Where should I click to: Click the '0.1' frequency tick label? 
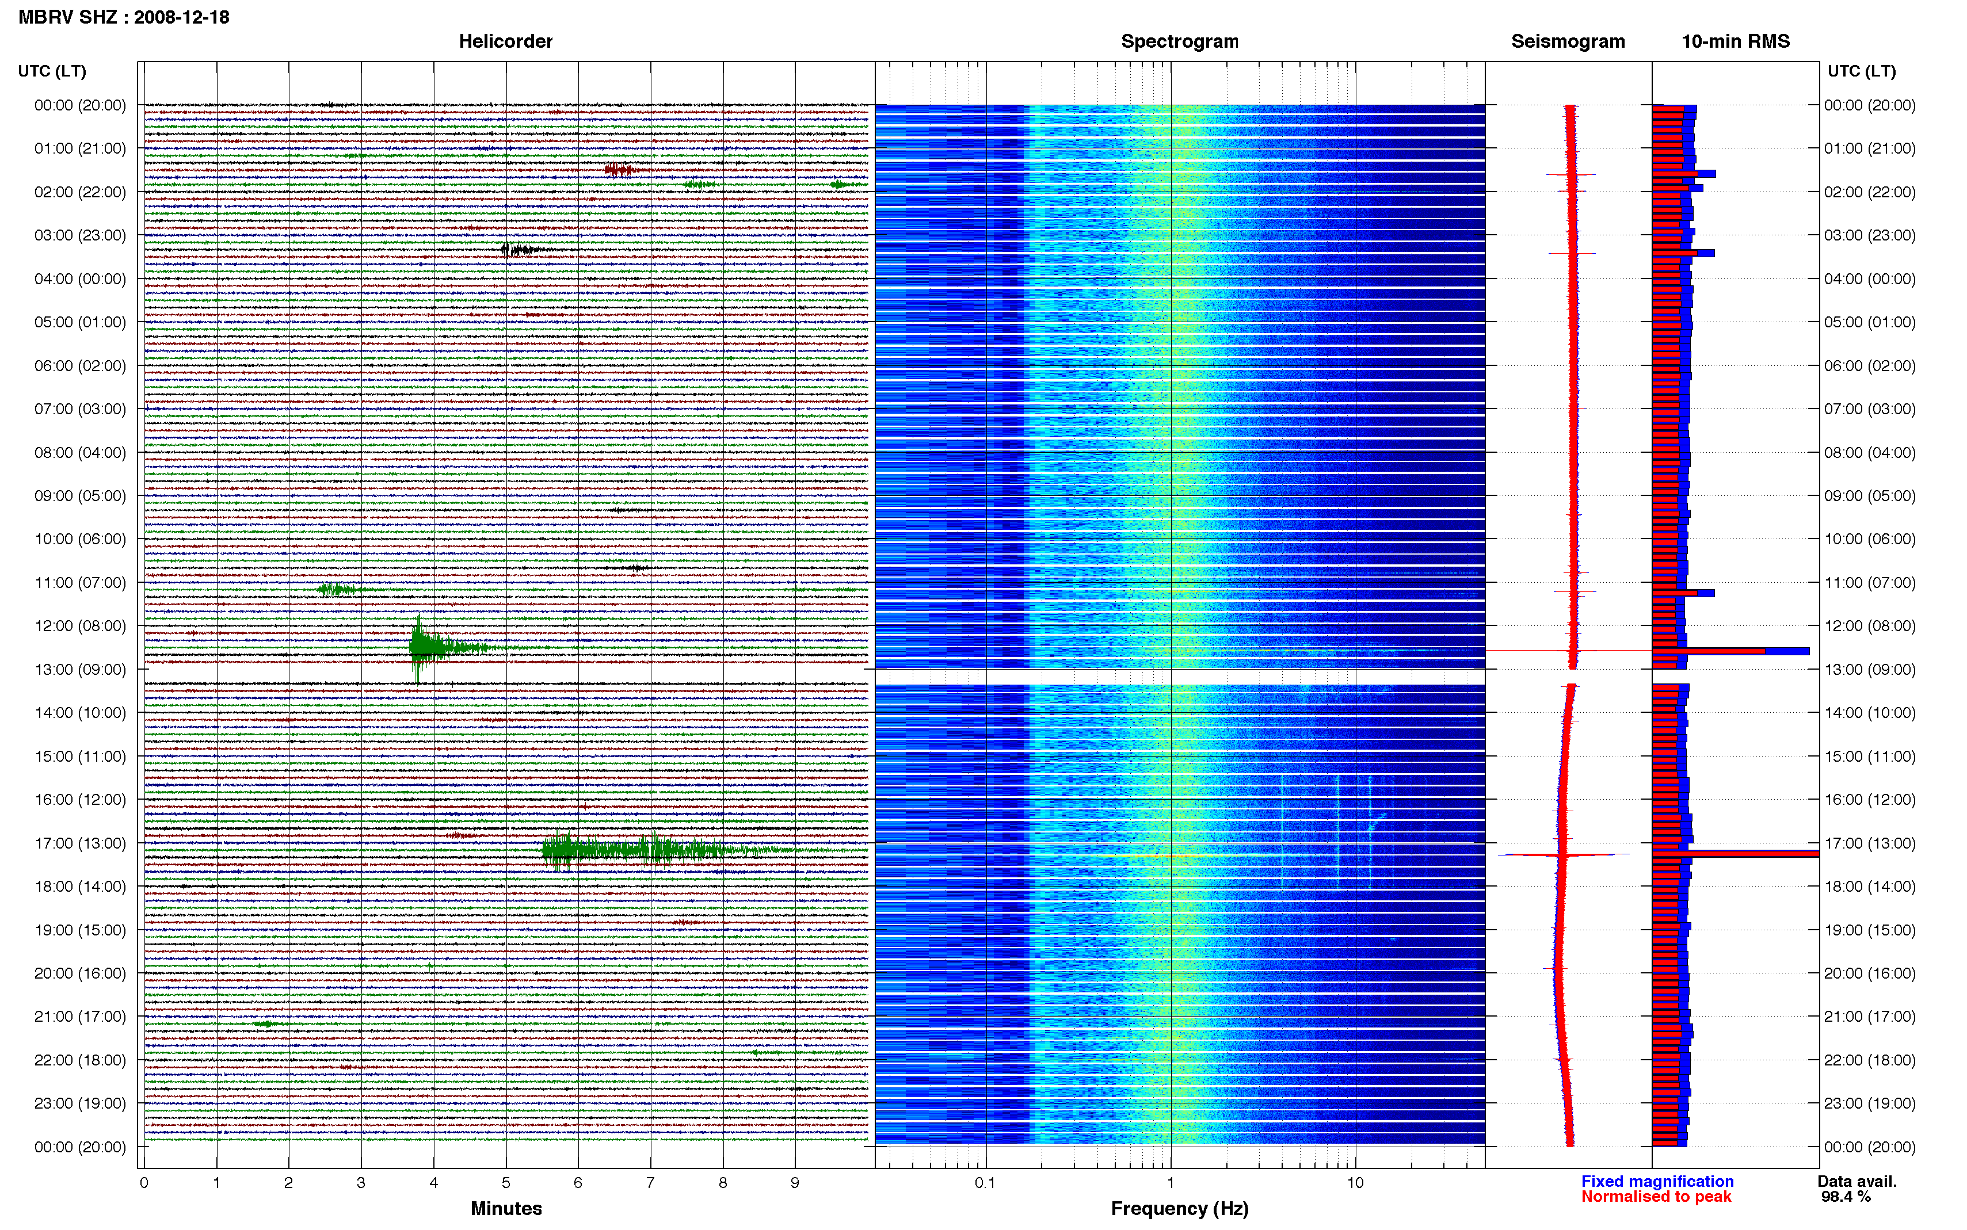(x=985, y=1183)
